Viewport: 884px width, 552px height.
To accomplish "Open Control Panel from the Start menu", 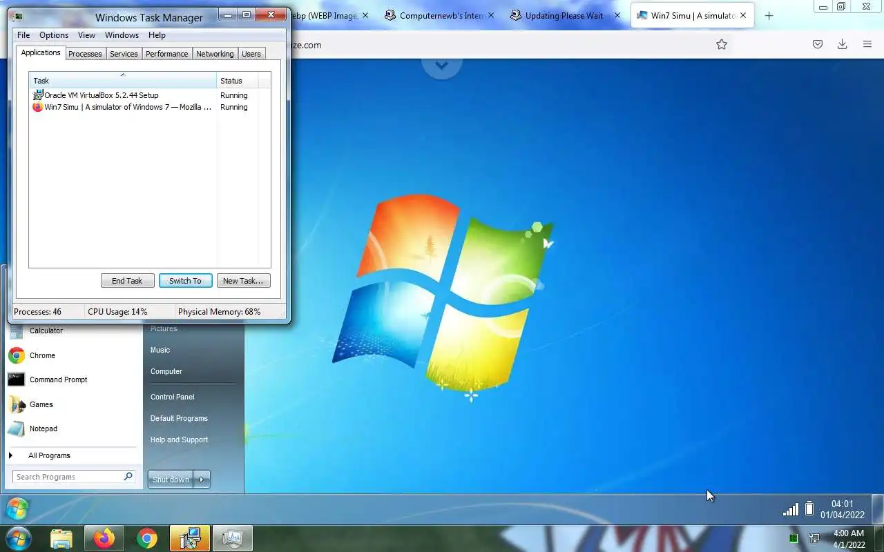I will click(173, 397).
